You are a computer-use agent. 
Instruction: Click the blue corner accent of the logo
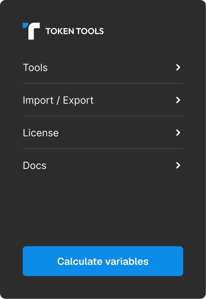(x=25, y=25)
